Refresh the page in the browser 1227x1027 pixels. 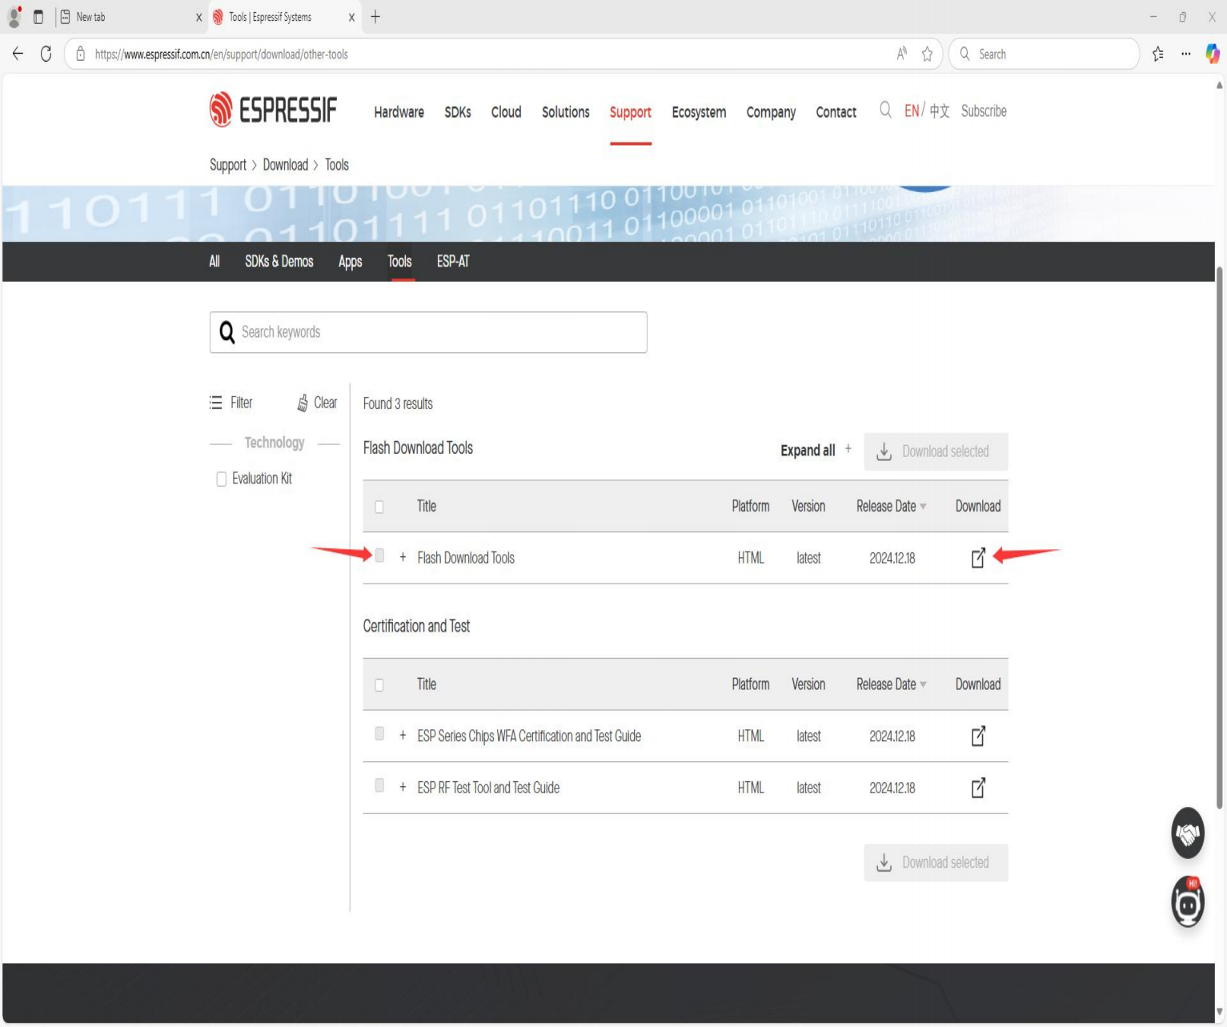pyautogui.click(x=46, y=54)
